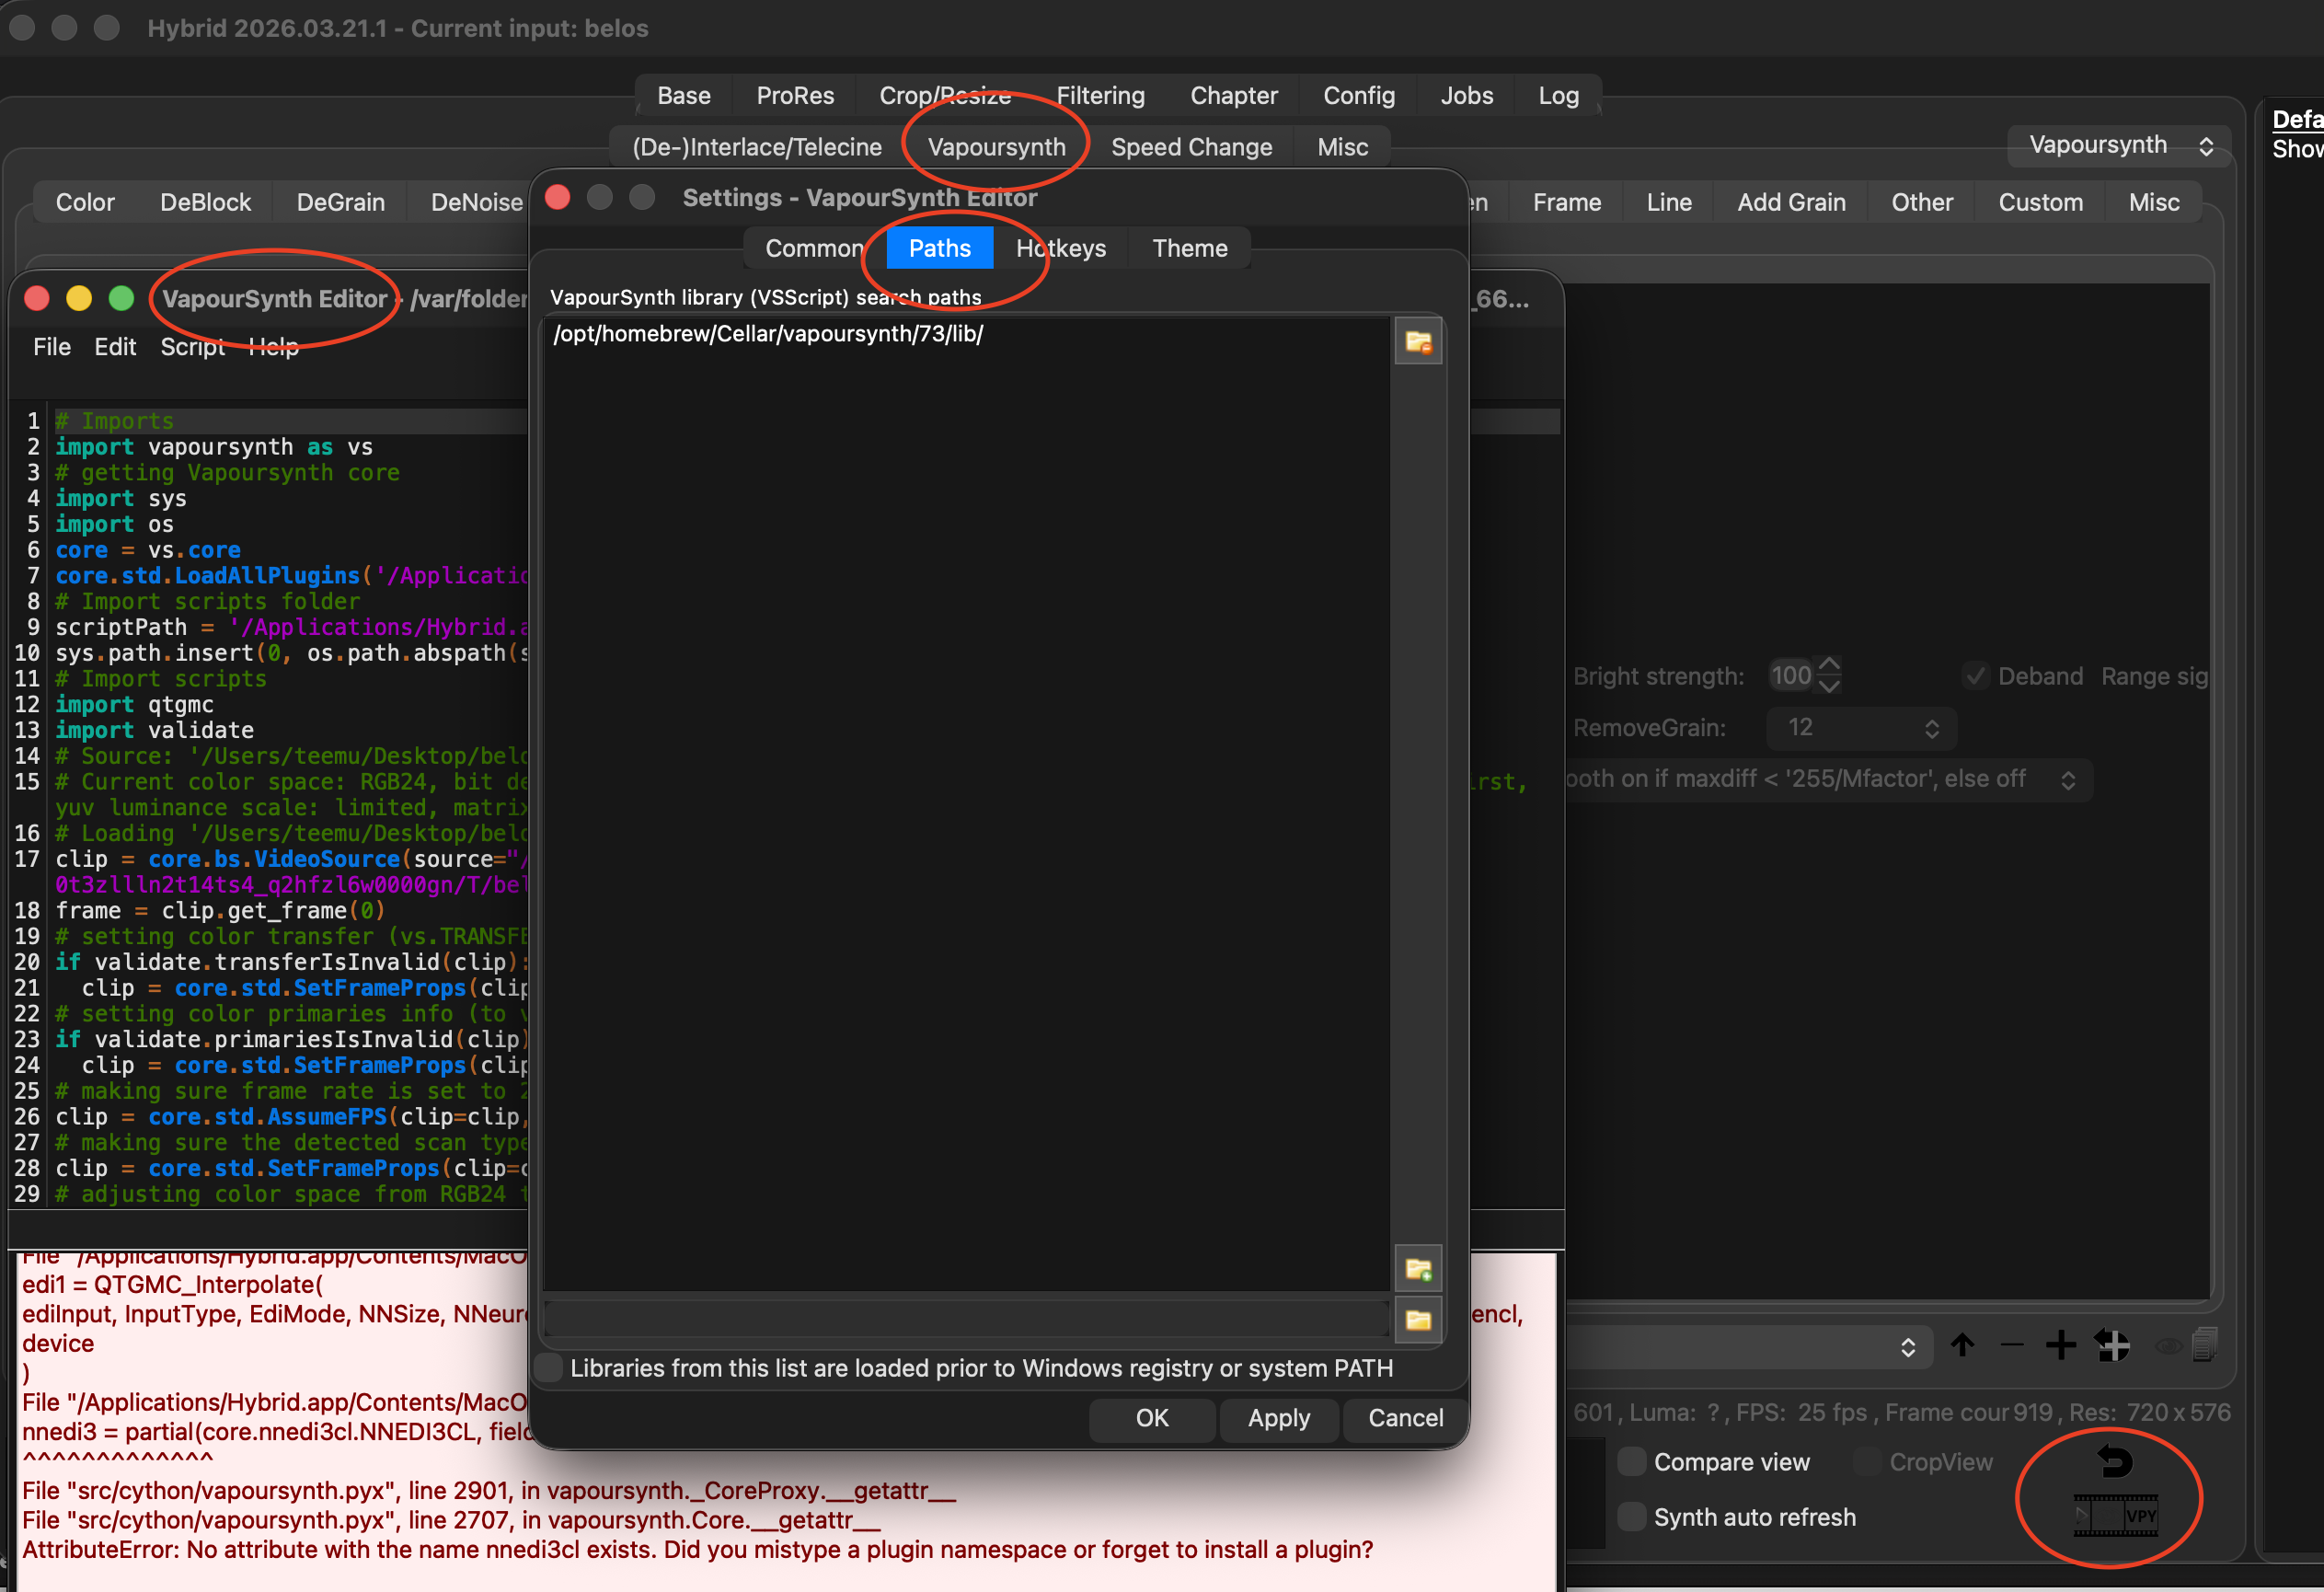Screen dimensions: 2324x1592
Task: Click the stacked pages copy icon
Action: click(2205, 1345)
